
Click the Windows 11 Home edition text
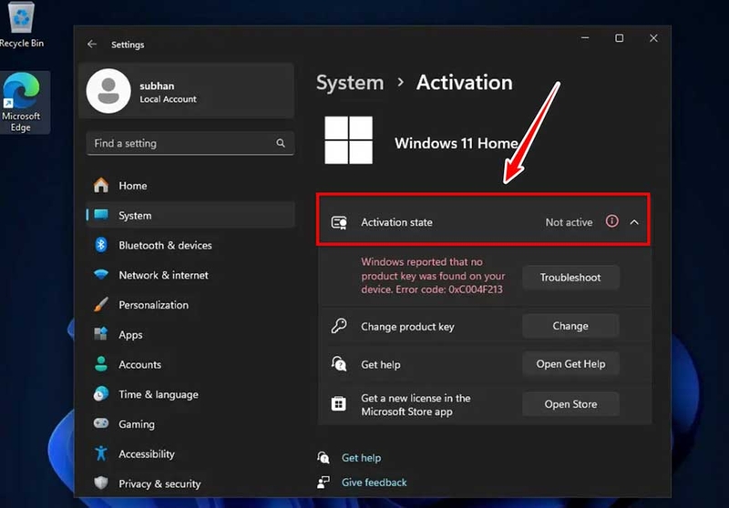pos(457,143)
